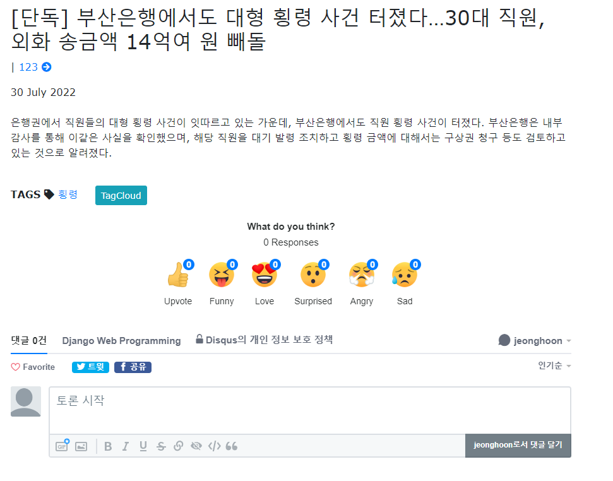Viewport: 613px width, 481px height.
Task: Open the 123 post link
Action: pos(28,67)
